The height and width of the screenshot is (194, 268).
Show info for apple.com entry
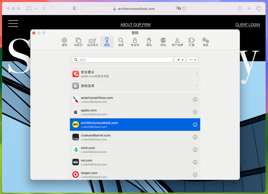[195, 112]
